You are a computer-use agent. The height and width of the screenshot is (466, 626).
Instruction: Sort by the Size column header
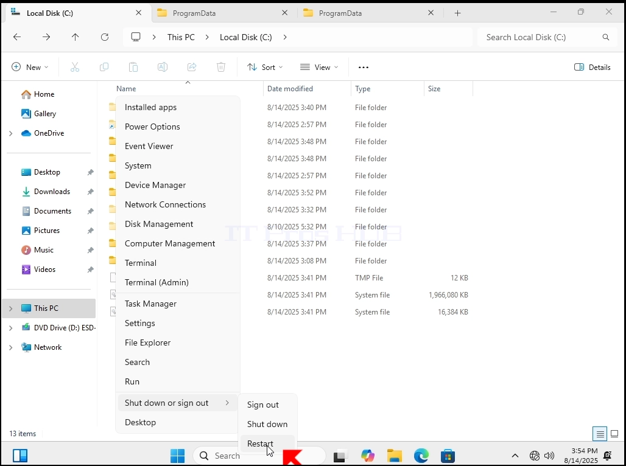(x=448, y=89)
